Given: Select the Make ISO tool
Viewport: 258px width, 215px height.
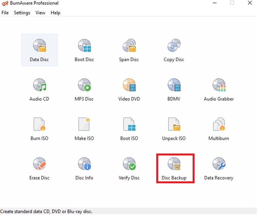Looking at the screenshot, I should tap(84, 129).
